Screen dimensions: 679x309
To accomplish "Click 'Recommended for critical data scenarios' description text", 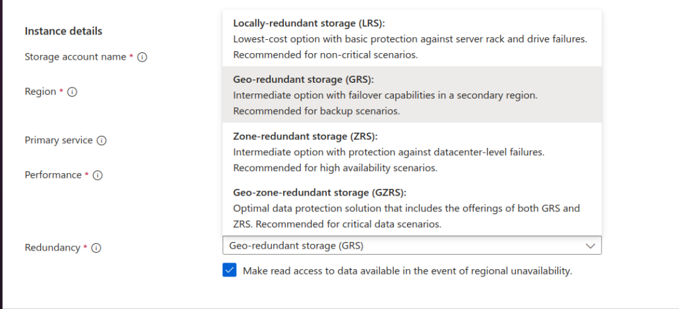I will [358, 224].
